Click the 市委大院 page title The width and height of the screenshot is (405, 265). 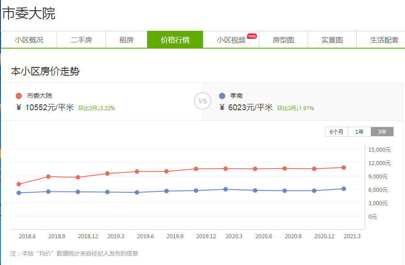(29, 14)
